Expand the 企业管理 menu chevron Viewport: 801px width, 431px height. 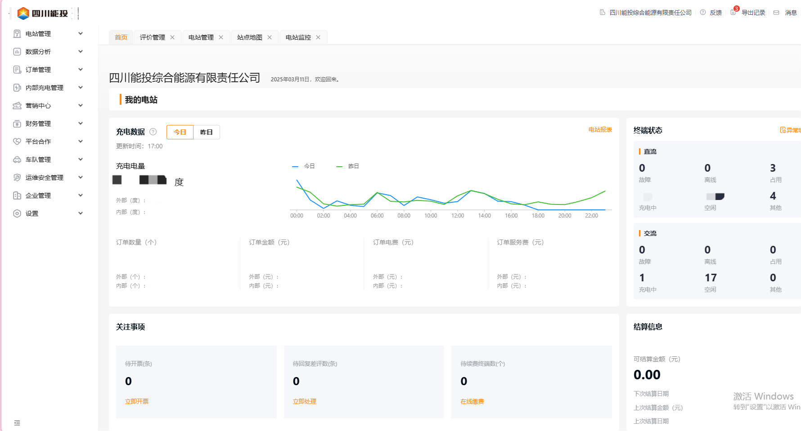pyautogui.click(x=81, y=195)
